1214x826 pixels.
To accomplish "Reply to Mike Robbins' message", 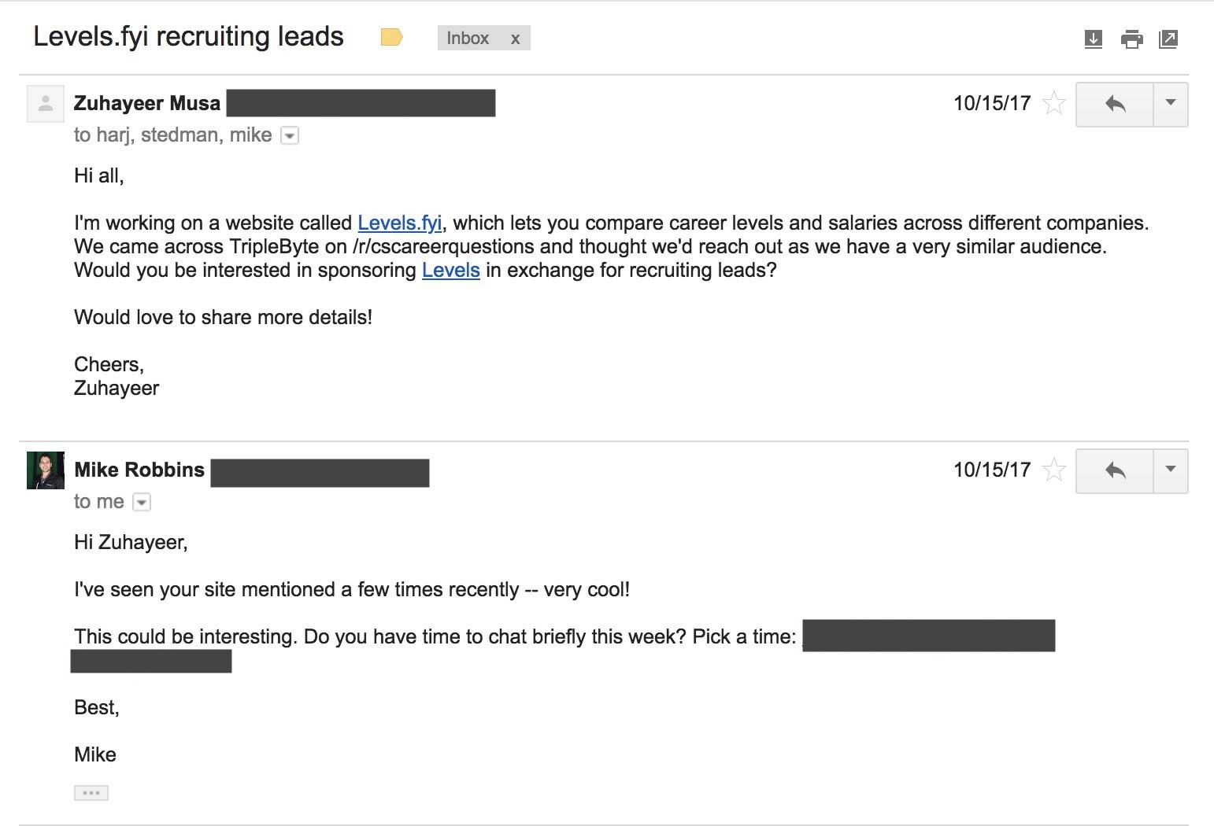I will coord(1115,470).
